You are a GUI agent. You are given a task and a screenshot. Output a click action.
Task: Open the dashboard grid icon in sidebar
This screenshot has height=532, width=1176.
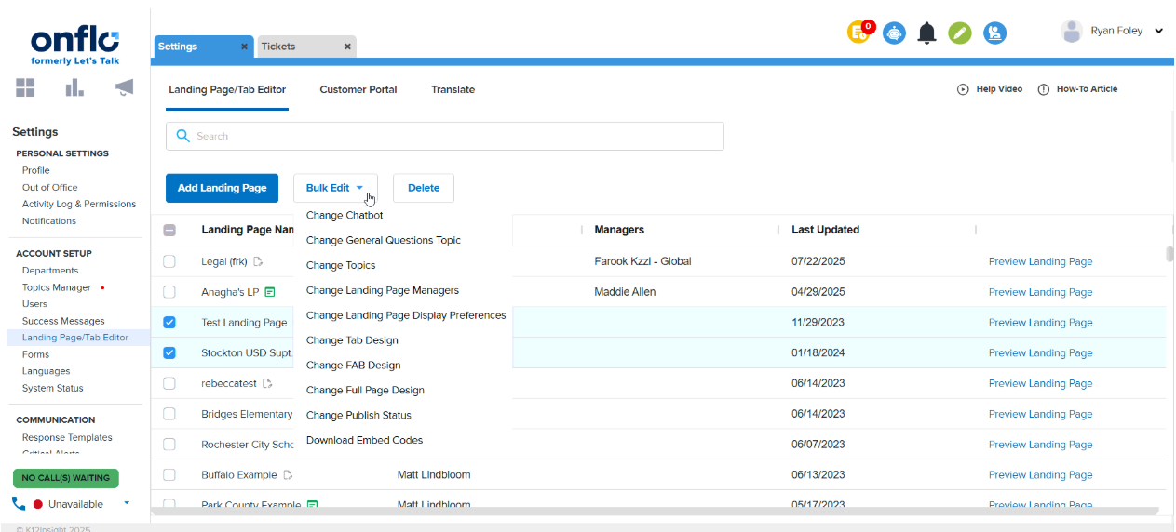click(x=25, y=87)
